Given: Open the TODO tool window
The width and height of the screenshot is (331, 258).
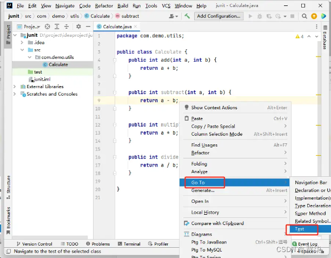Looking at the screenshot, I should pyautogui.click(x=69, y=244).
